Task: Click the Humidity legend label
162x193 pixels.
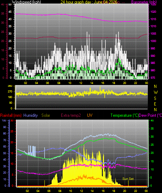Action: pyautogui.click(x=30, y=115)
